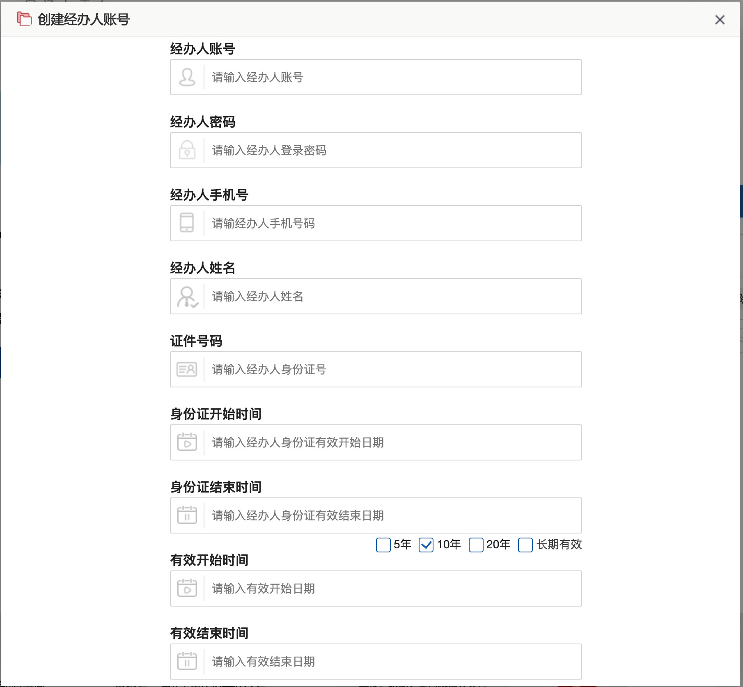The width and height of the screenshot is (743, 687).
Task: Click the user icon beside the account field
Action: tap(187, 77)
